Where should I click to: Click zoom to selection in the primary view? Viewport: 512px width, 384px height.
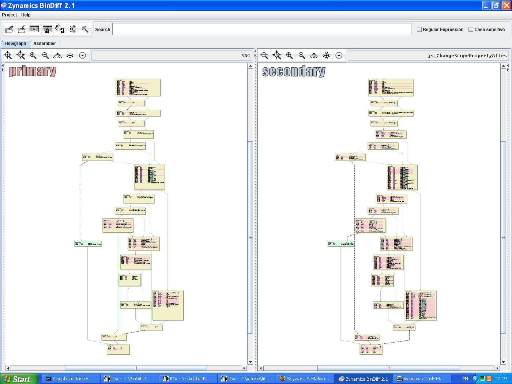pos(8,55)
